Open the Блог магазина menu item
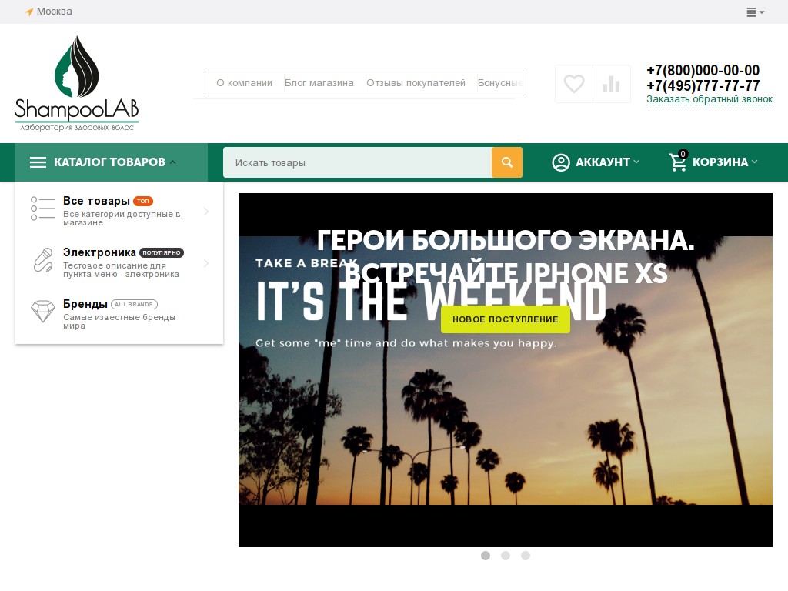The image size is (788, 591). point(319,83)
